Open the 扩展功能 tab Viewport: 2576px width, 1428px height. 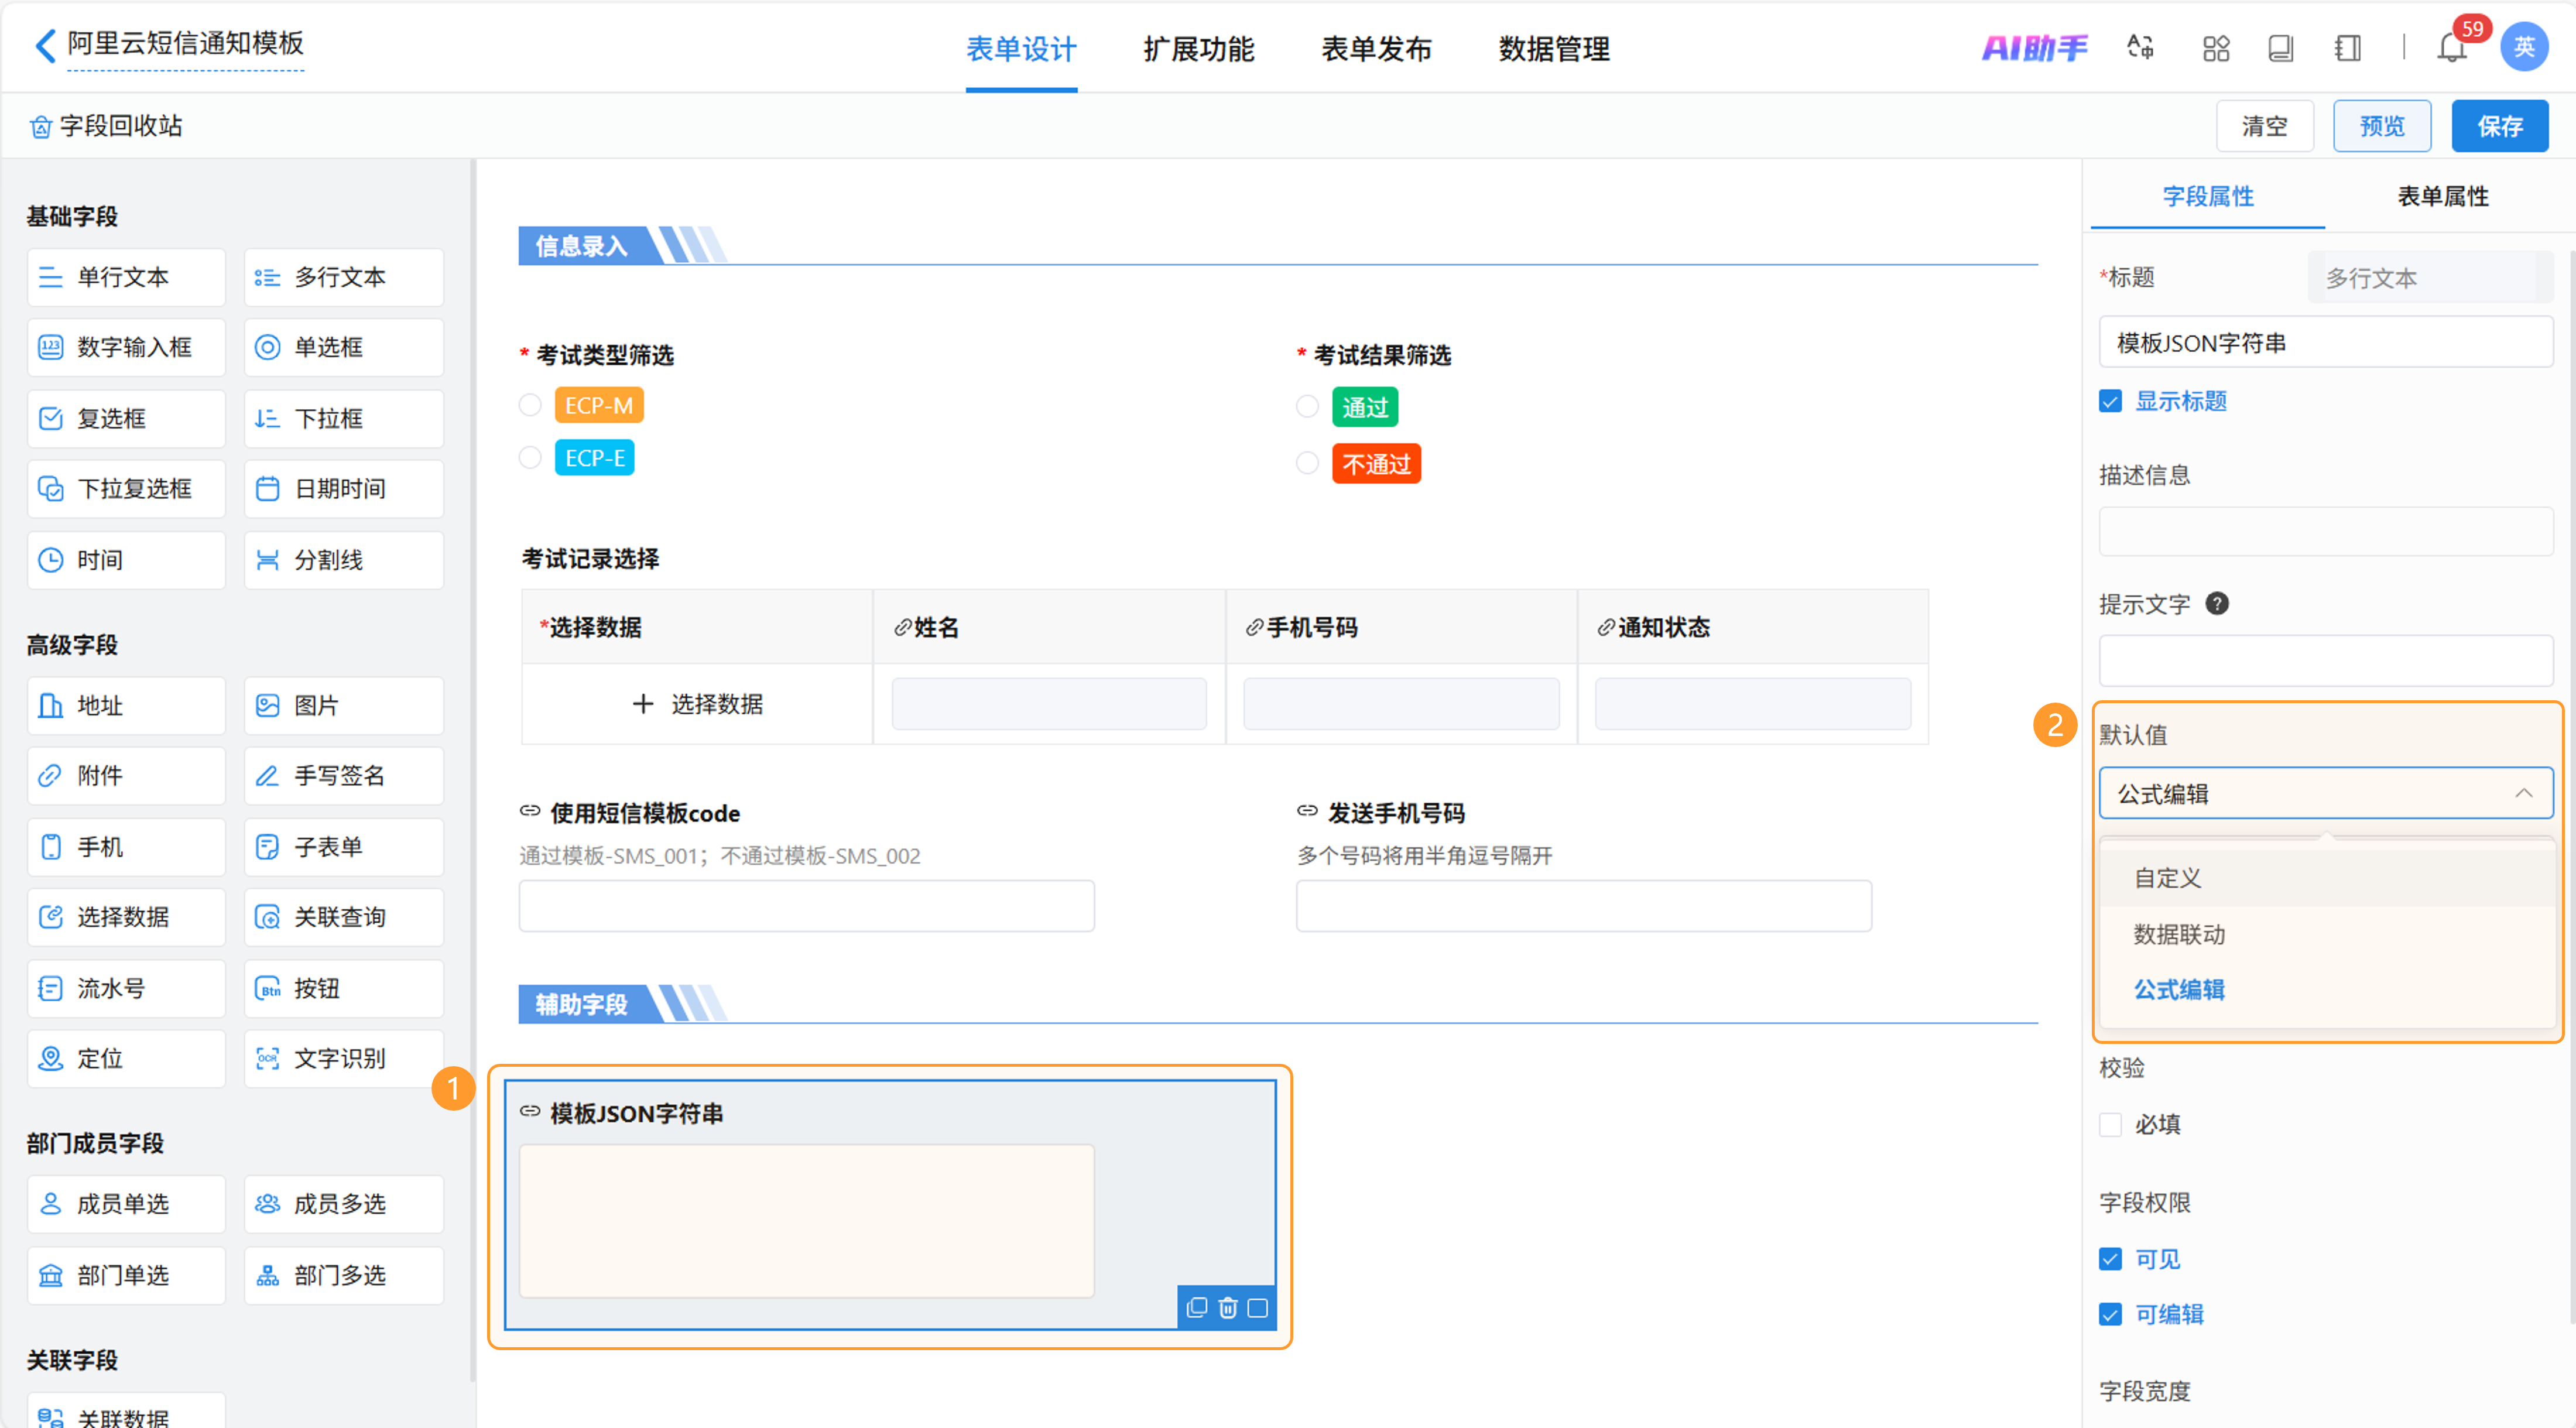point(1198,48)
